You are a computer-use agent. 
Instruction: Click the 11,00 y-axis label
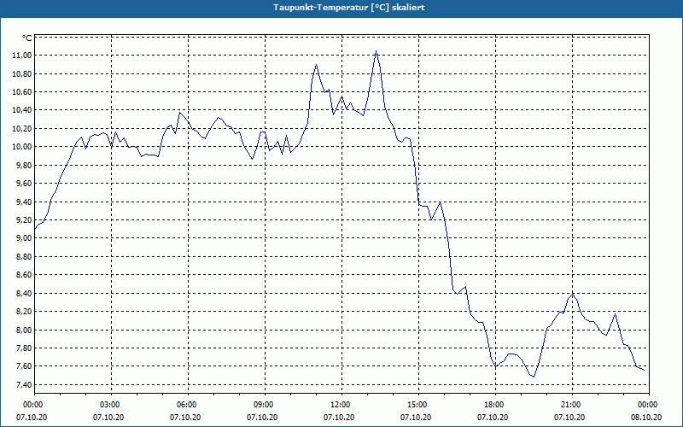(x=22, y=56)
